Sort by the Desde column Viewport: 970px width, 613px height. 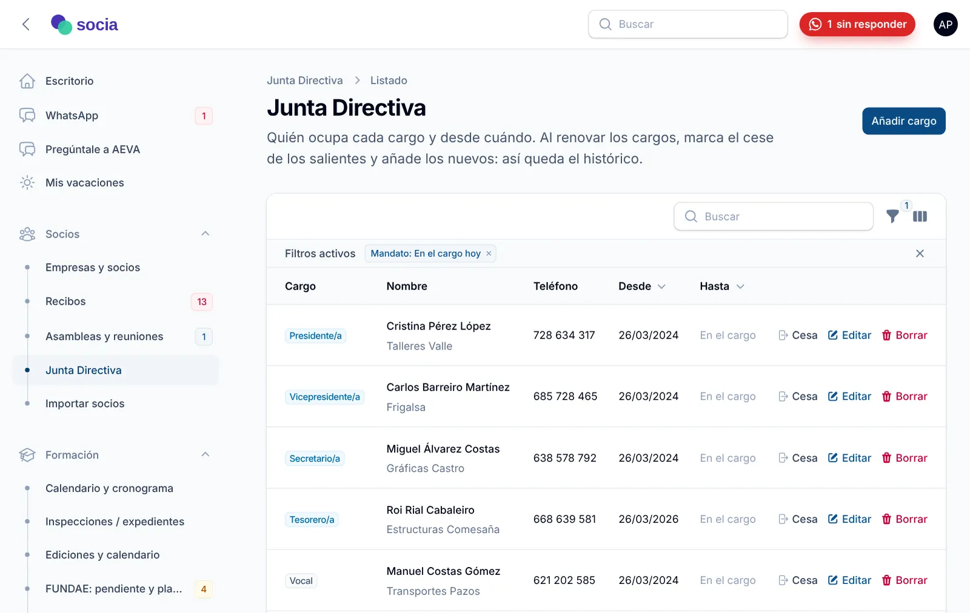point(642,286)
